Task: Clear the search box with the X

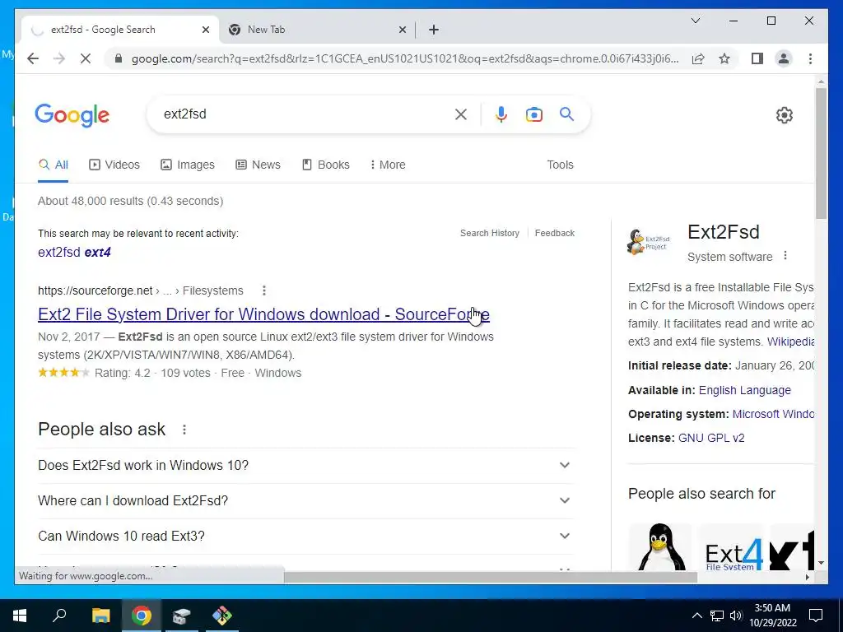Action: click(461, 114)
